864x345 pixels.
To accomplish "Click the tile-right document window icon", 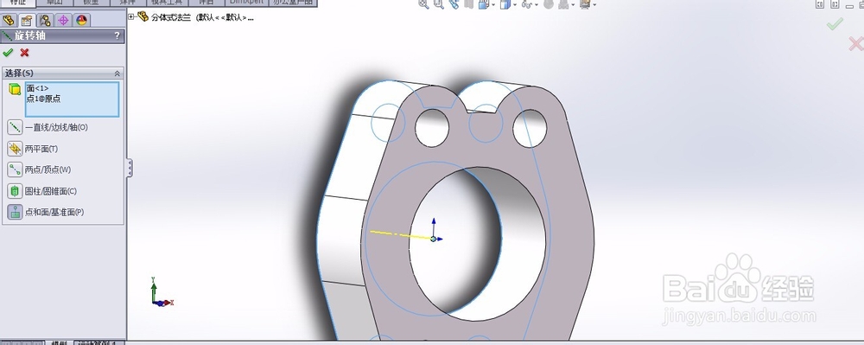I will (835, 3).
